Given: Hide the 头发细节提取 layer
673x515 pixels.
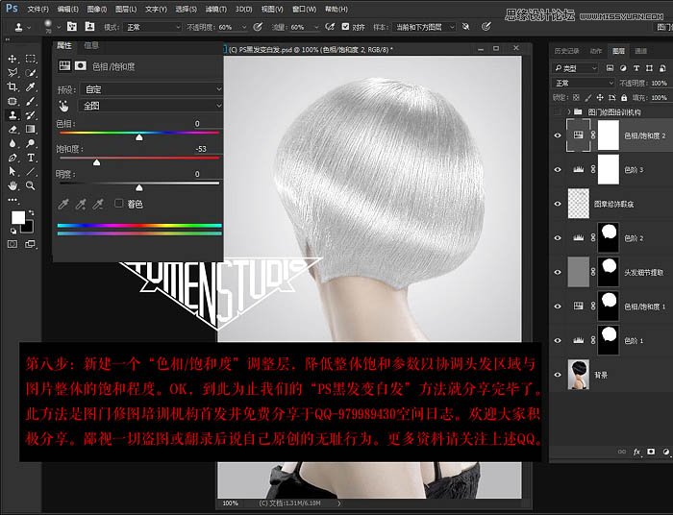Looking at the screenshot, I should pyautogui.click(x=558, y=272).
